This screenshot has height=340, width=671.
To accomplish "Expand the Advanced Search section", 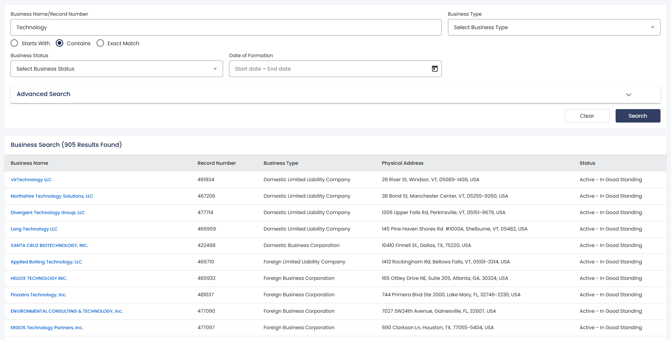I will 335,94.
